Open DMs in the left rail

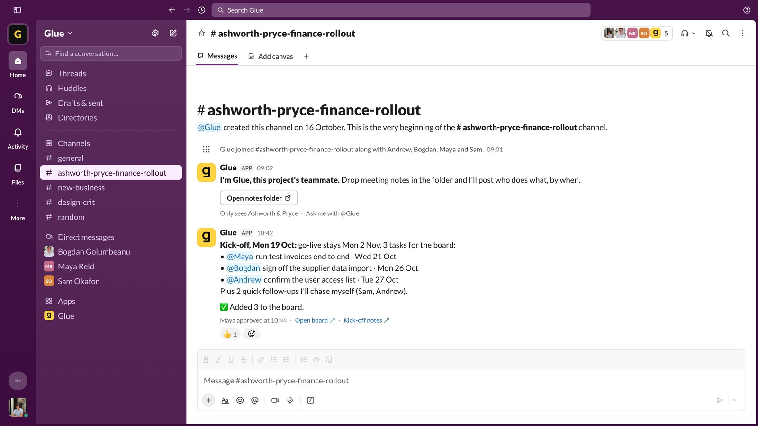click(18, 102)
